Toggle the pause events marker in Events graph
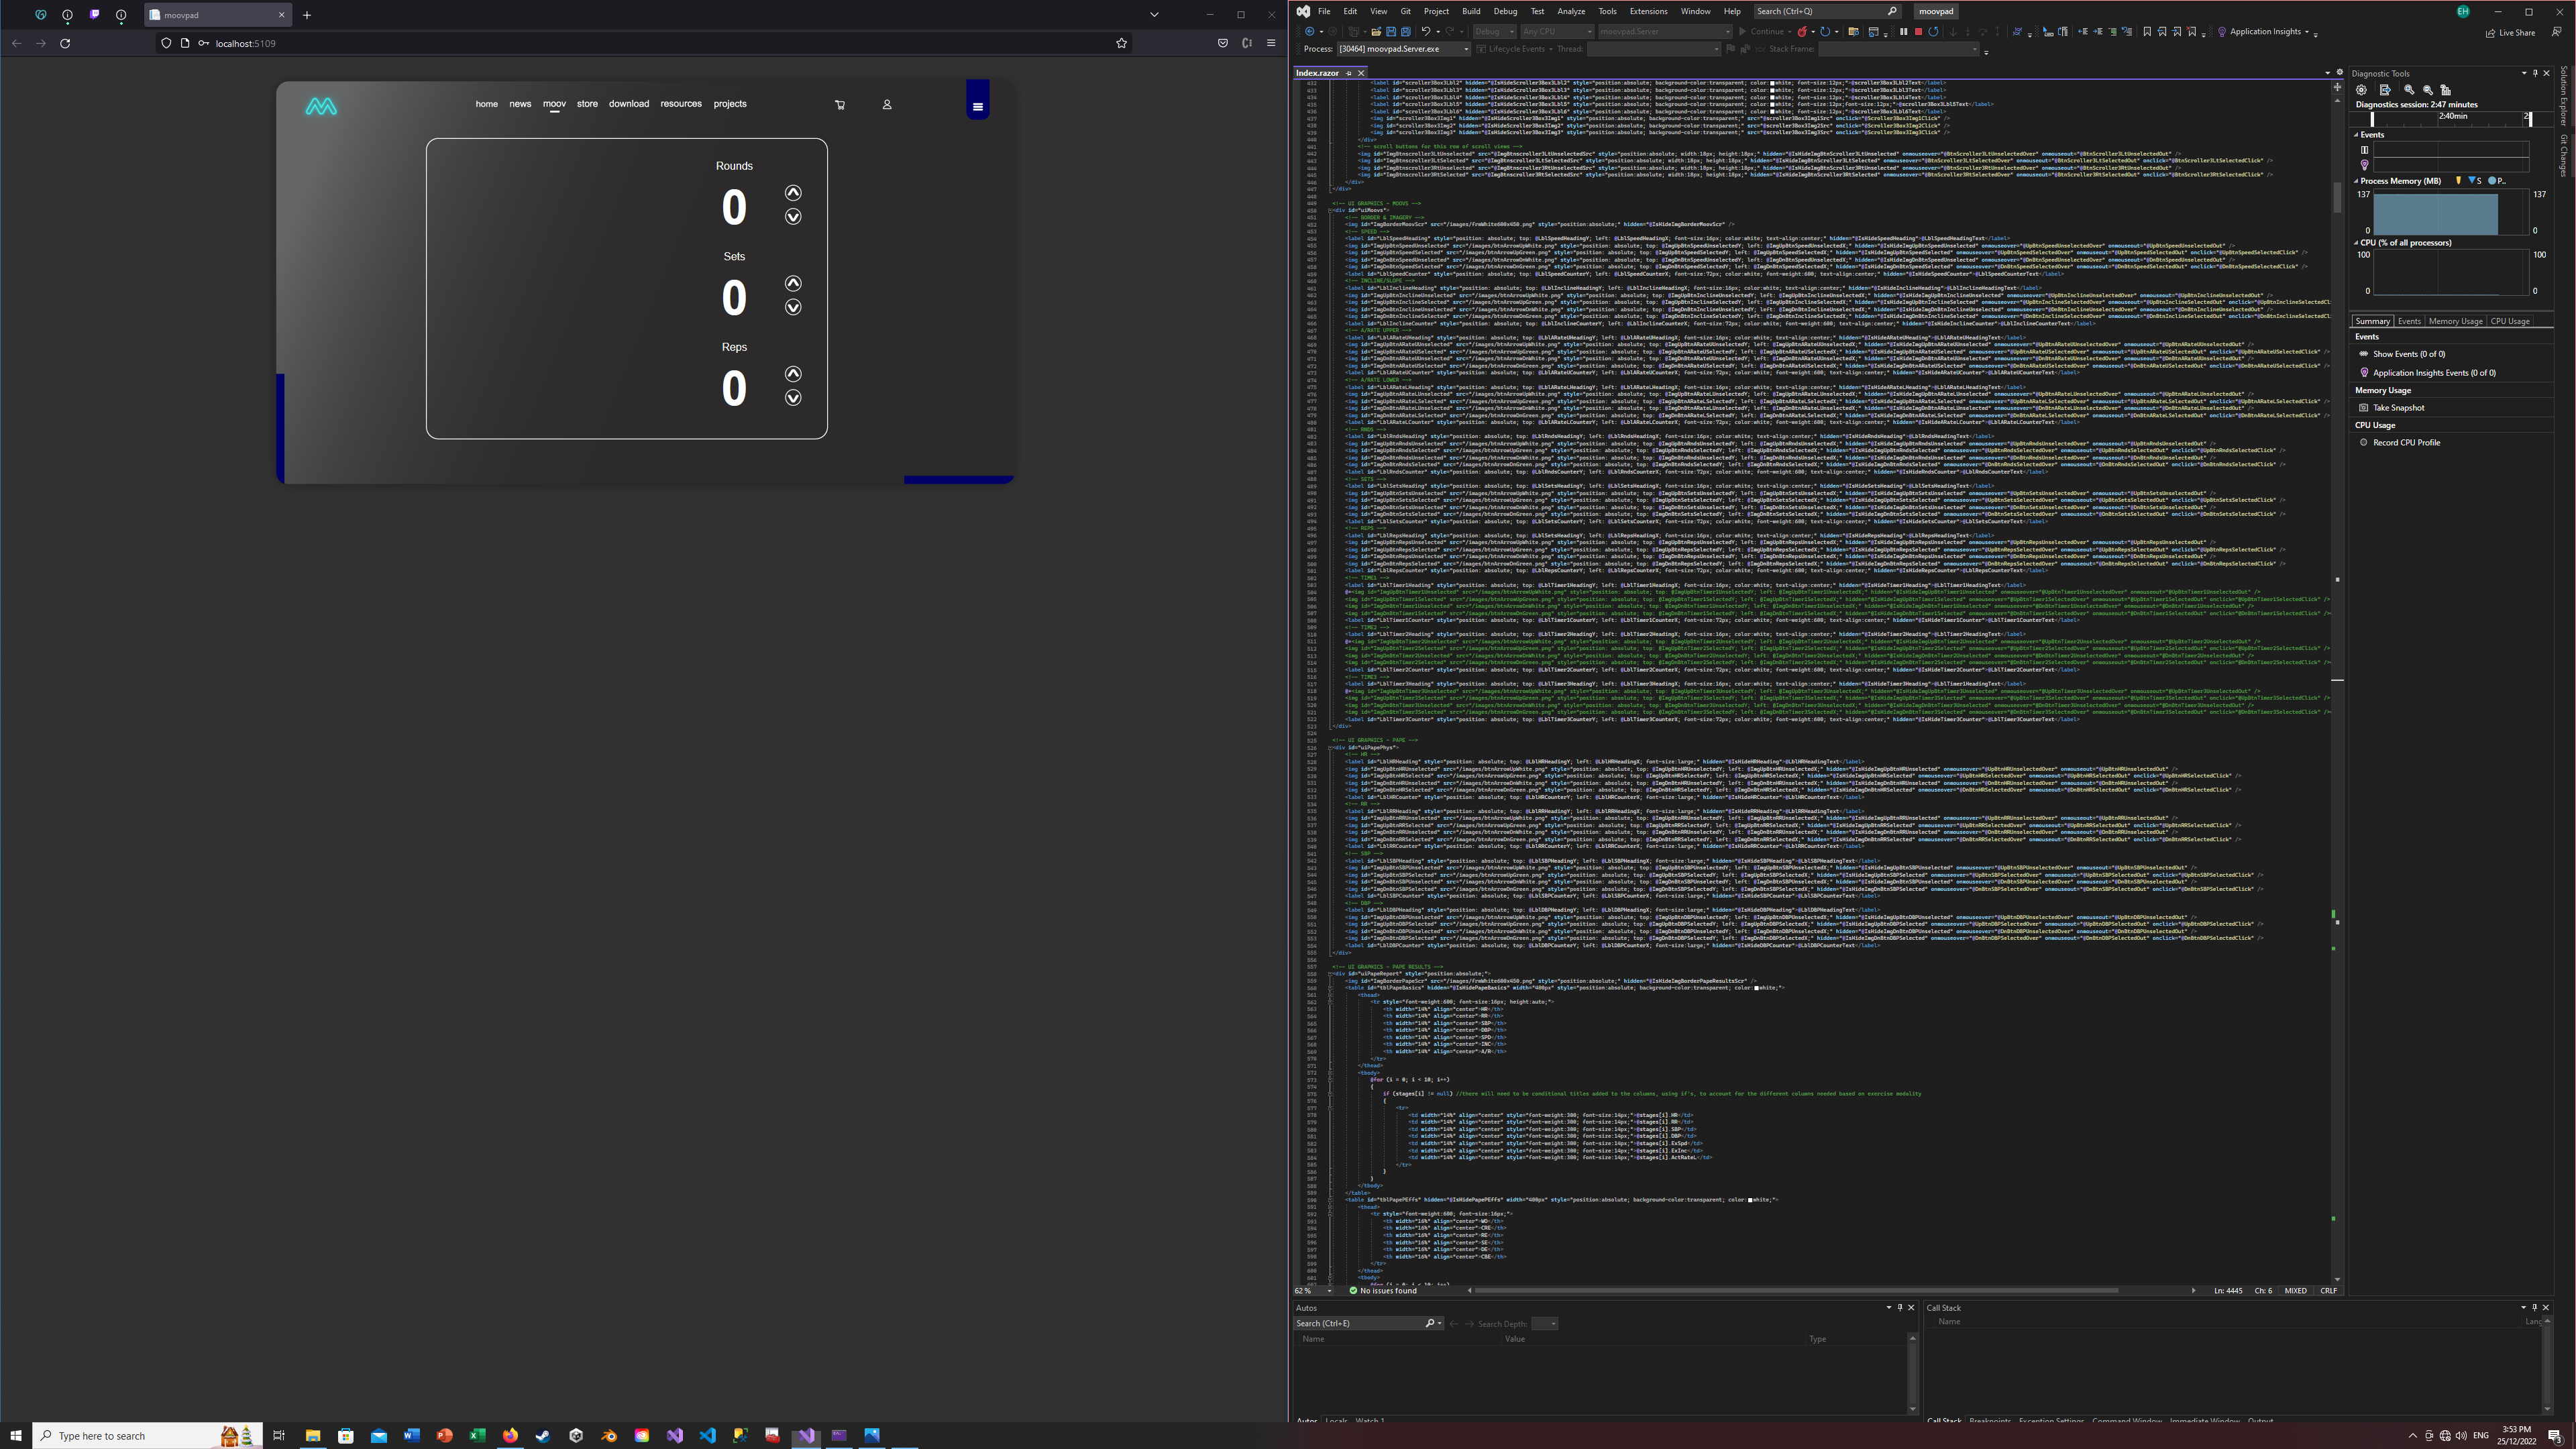 click(x=2365, y=150)
